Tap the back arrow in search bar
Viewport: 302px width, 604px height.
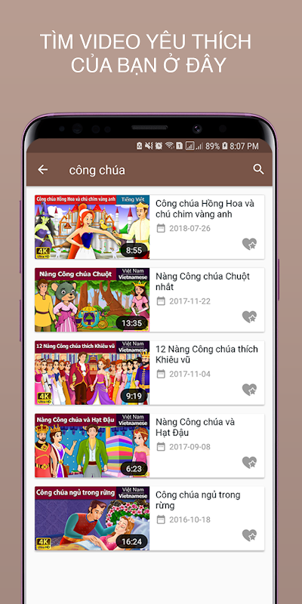42,170
